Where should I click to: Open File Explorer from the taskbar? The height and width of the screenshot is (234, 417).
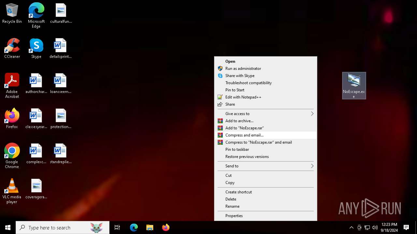pyautogui.click(x=150, y=227)
